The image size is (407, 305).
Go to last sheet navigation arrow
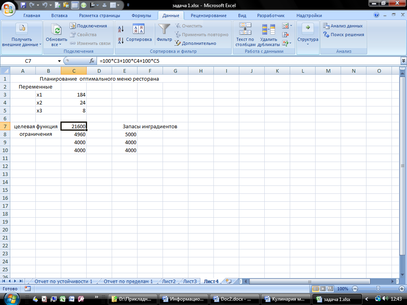[x=21, y=281]
